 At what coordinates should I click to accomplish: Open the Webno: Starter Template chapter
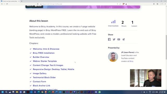click(x=45, y=61)
